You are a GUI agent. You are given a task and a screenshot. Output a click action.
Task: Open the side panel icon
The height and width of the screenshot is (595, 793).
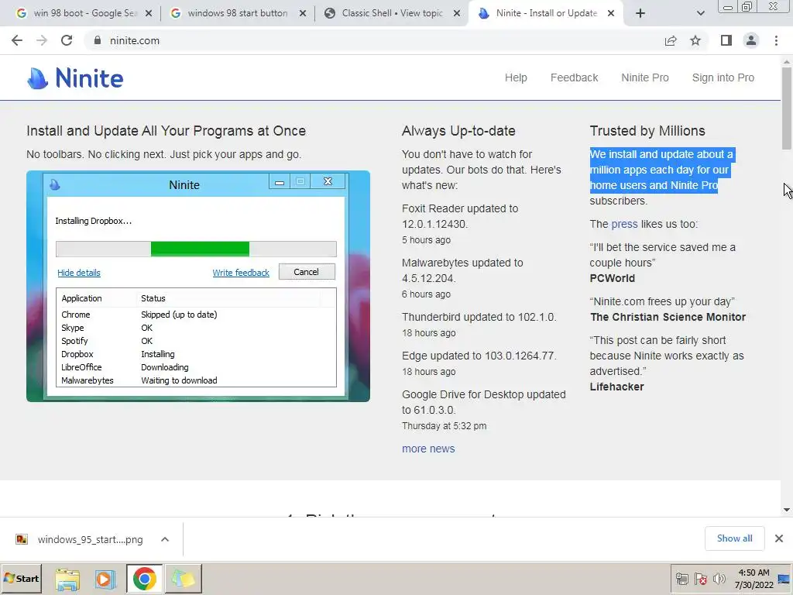[726, 40]
